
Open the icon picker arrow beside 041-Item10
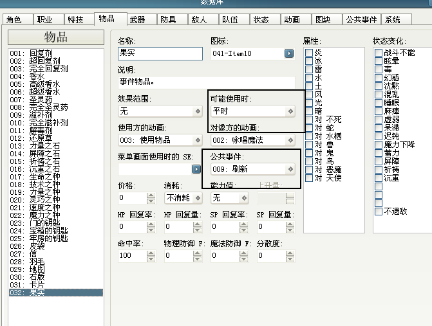click(x=288, y=53)
